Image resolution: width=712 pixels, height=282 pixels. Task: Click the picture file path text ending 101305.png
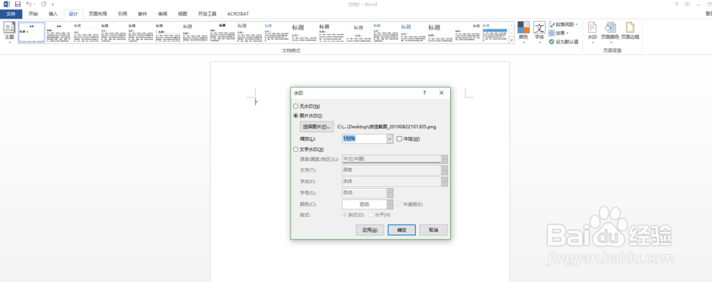387,127
